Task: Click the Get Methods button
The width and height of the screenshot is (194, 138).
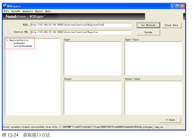Action: (x=148, y=25)
